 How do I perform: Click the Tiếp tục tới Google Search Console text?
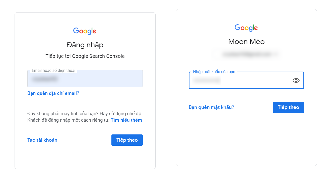(x=85, y=56)
